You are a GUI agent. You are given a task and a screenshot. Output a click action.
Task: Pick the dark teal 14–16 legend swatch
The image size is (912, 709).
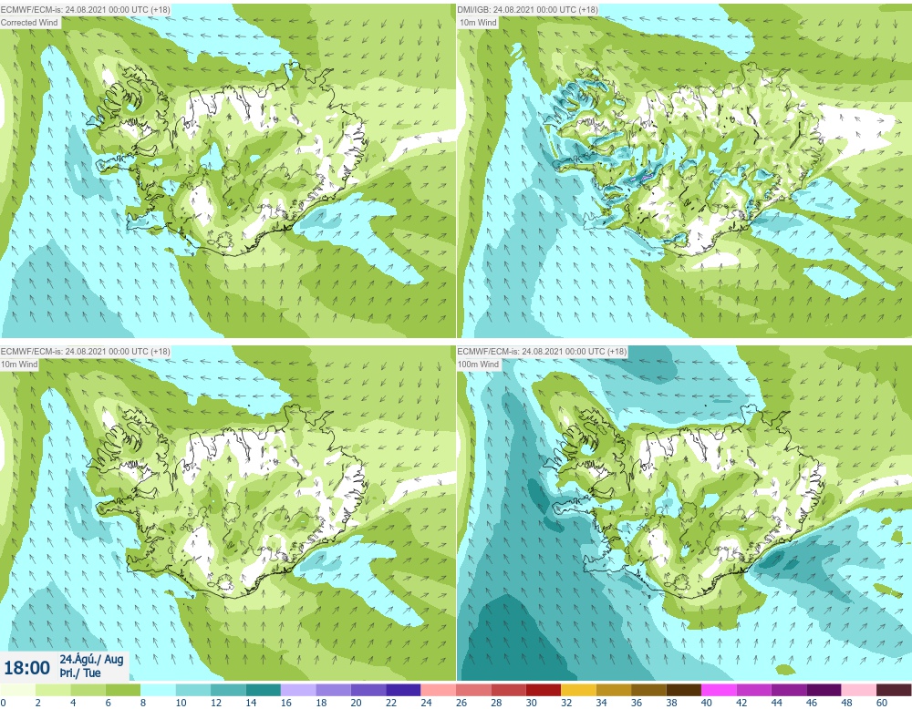[x=263, y=690]
